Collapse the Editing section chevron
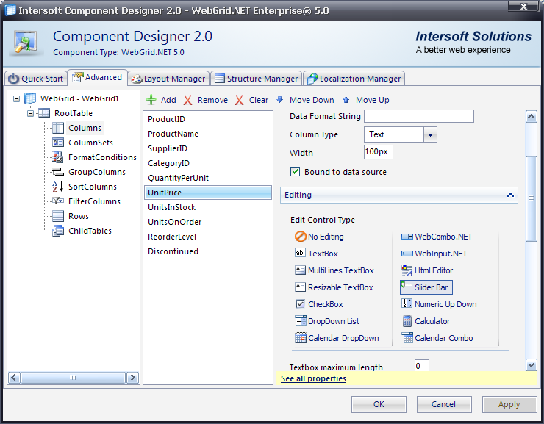544x424 pixels. (x=510, y=195)
